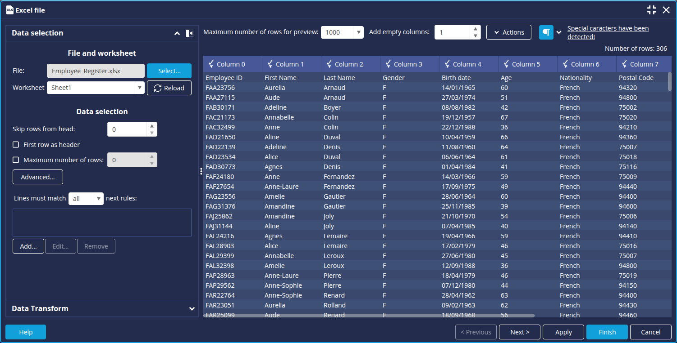The width and height of the screenshot is (677, 343).
Task: Open the Actions menu
Action: pyautogui.click(x=509, y=32)
